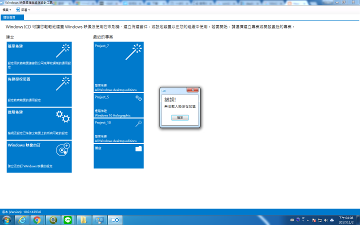The width and height of the screenshot is (360, 225).
Task: Click the keyboard tray icon
Action: pos(292,219)
